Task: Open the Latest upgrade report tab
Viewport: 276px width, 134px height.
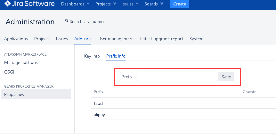Action: point(162,39)
